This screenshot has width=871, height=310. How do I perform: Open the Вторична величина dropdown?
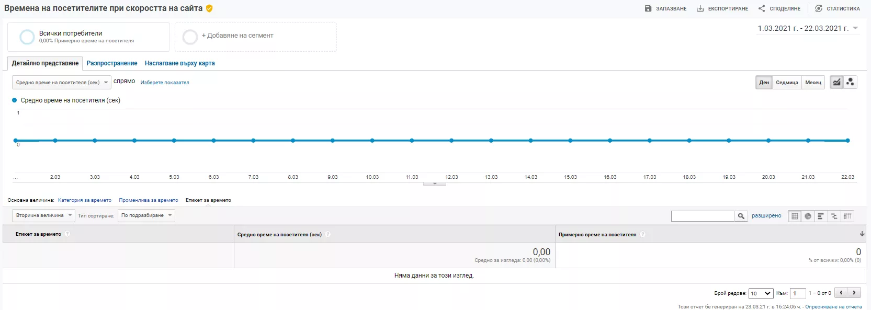tap(43, 215)
